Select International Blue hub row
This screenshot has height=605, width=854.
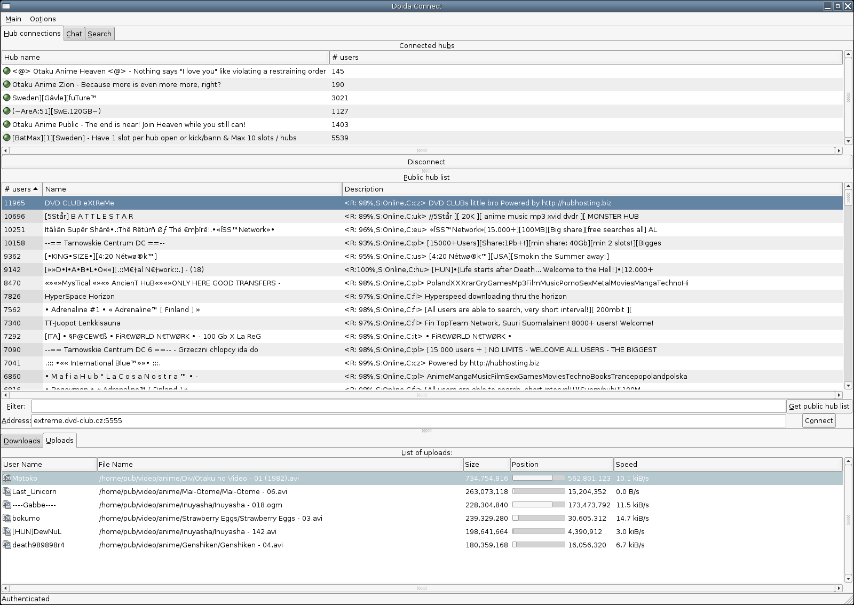coord(422,363)
